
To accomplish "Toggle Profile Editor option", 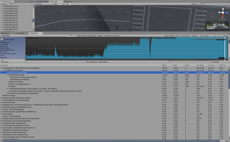I will pyautogui.click(x=92, y=36).
